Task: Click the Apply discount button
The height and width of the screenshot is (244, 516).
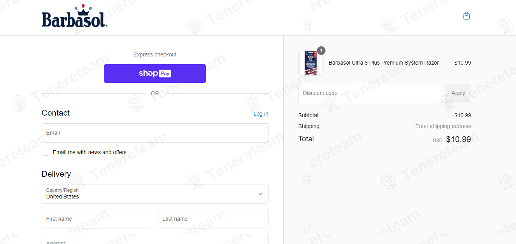Action: [x=458, y=93]
